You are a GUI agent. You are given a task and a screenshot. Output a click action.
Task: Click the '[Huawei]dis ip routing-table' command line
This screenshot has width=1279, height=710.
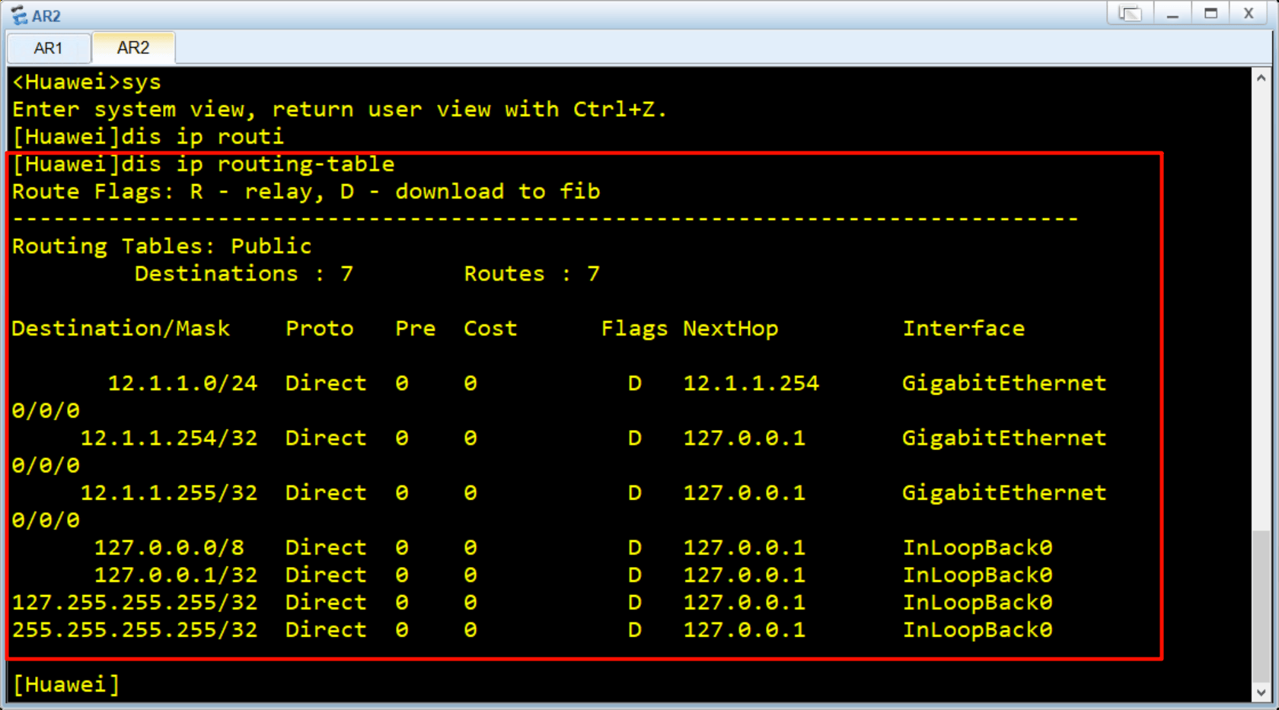(203, 164)
